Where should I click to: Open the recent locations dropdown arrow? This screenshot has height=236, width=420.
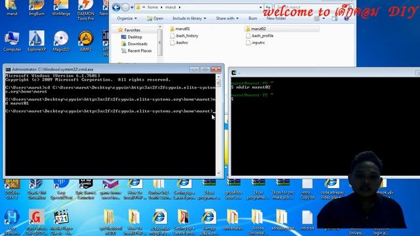[x=132, y=7]
